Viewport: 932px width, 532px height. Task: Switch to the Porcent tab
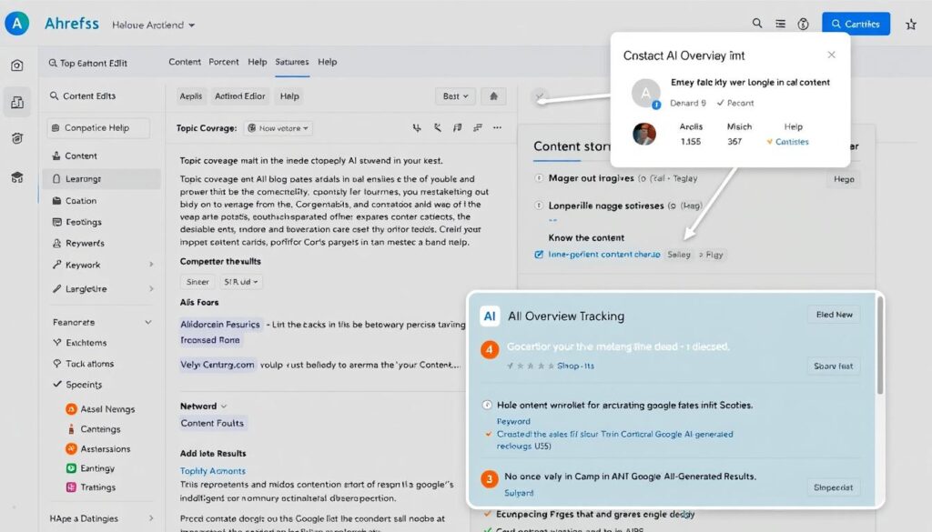pyautogui.click(x=224, y=62)
